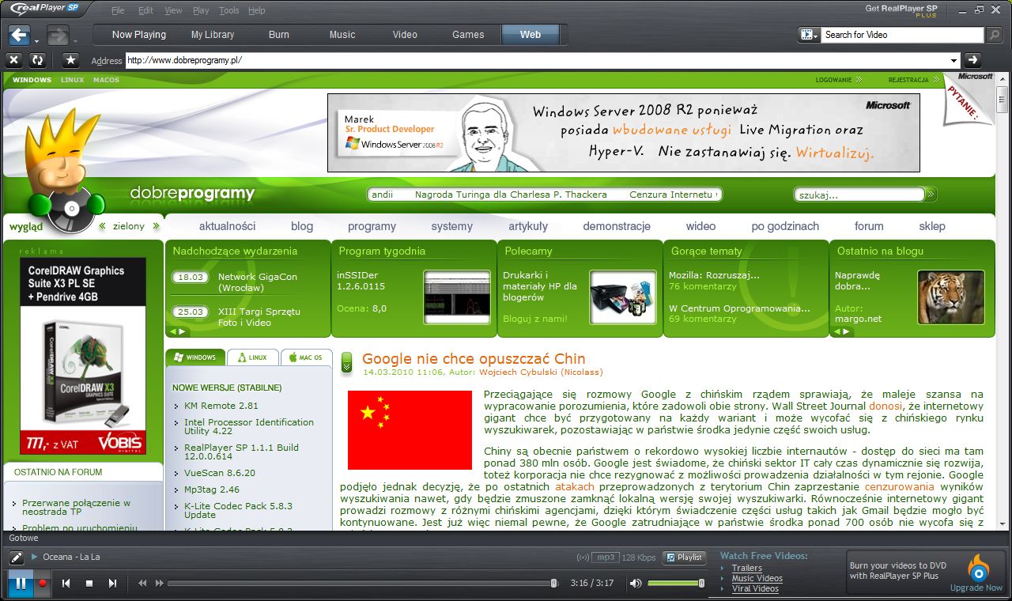Switch theme with the arrow left of zielony
The height and width of the screenshot is (601, 1012).
(x=103, y=226)
